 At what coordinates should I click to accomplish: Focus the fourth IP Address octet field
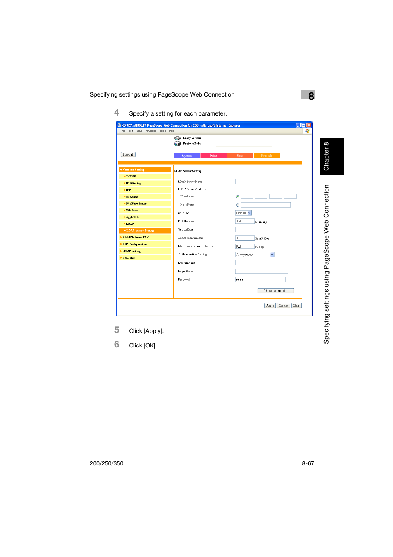[290, 196]
